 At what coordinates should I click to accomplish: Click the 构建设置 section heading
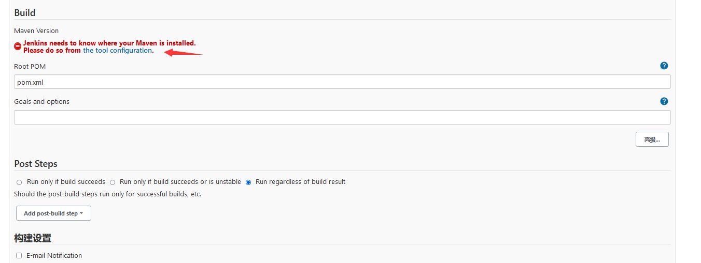pyautogui.click(x=33, y=238)
